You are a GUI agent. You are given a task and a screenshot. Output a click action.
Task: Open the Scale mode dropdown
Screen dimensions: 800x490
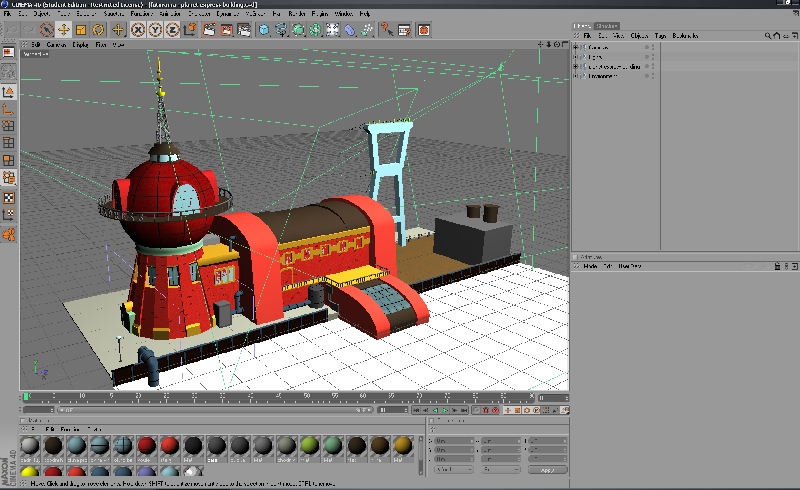pyautogui.click(x=500, y=470)
